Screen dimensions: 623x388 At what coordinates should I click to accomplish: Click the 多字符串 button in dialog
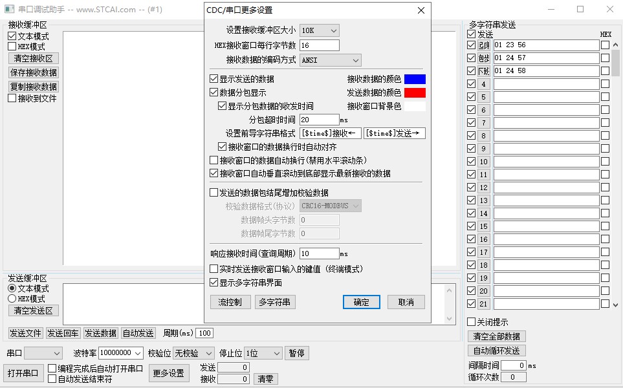point(275,302)
